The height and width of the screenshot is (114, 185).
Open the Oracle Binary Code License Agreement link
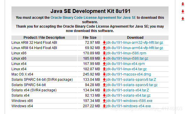point(93,18)
